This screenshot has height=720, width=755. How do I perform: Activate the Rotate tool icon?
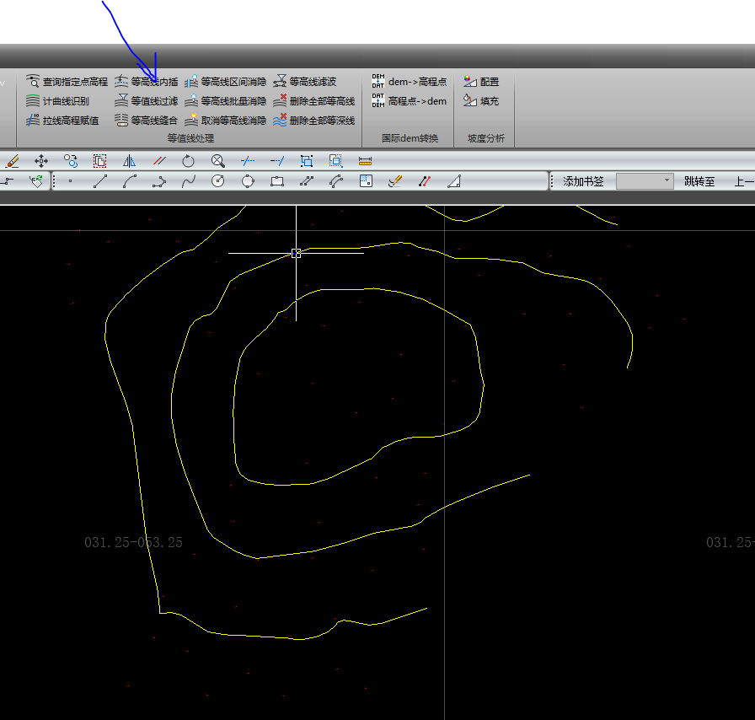click(188, 160)
